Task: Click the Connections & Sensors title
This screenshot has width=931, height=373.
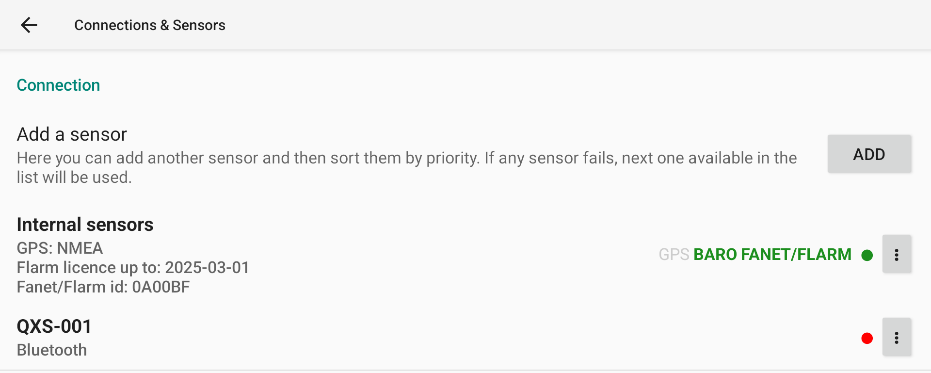Action: click(149, 25)
